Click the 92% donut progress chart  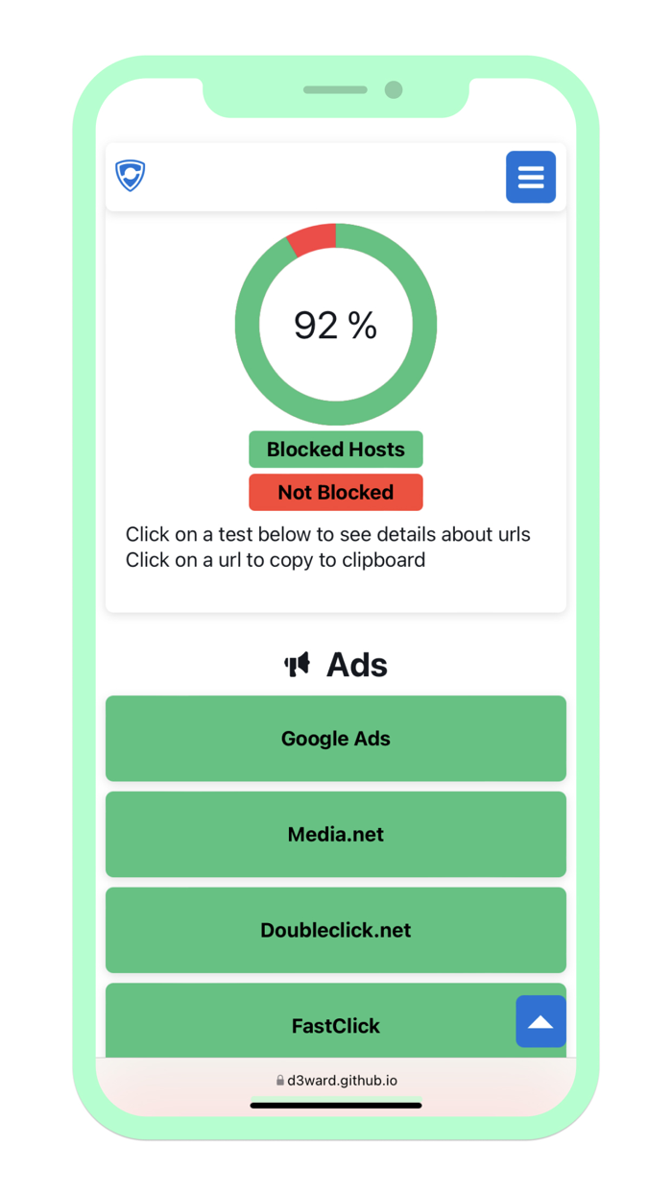point(335,325)
